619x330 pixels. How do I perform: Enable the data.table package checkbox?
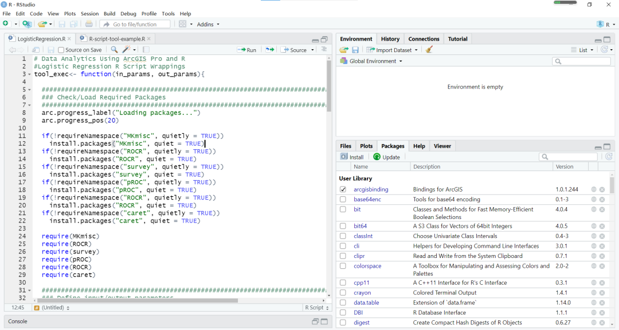(x=343, y=303)
